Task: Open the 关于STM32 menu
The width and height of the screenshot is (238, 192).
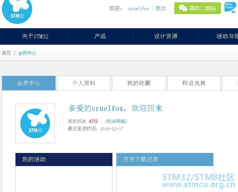Action: click(x=35, y=36)
